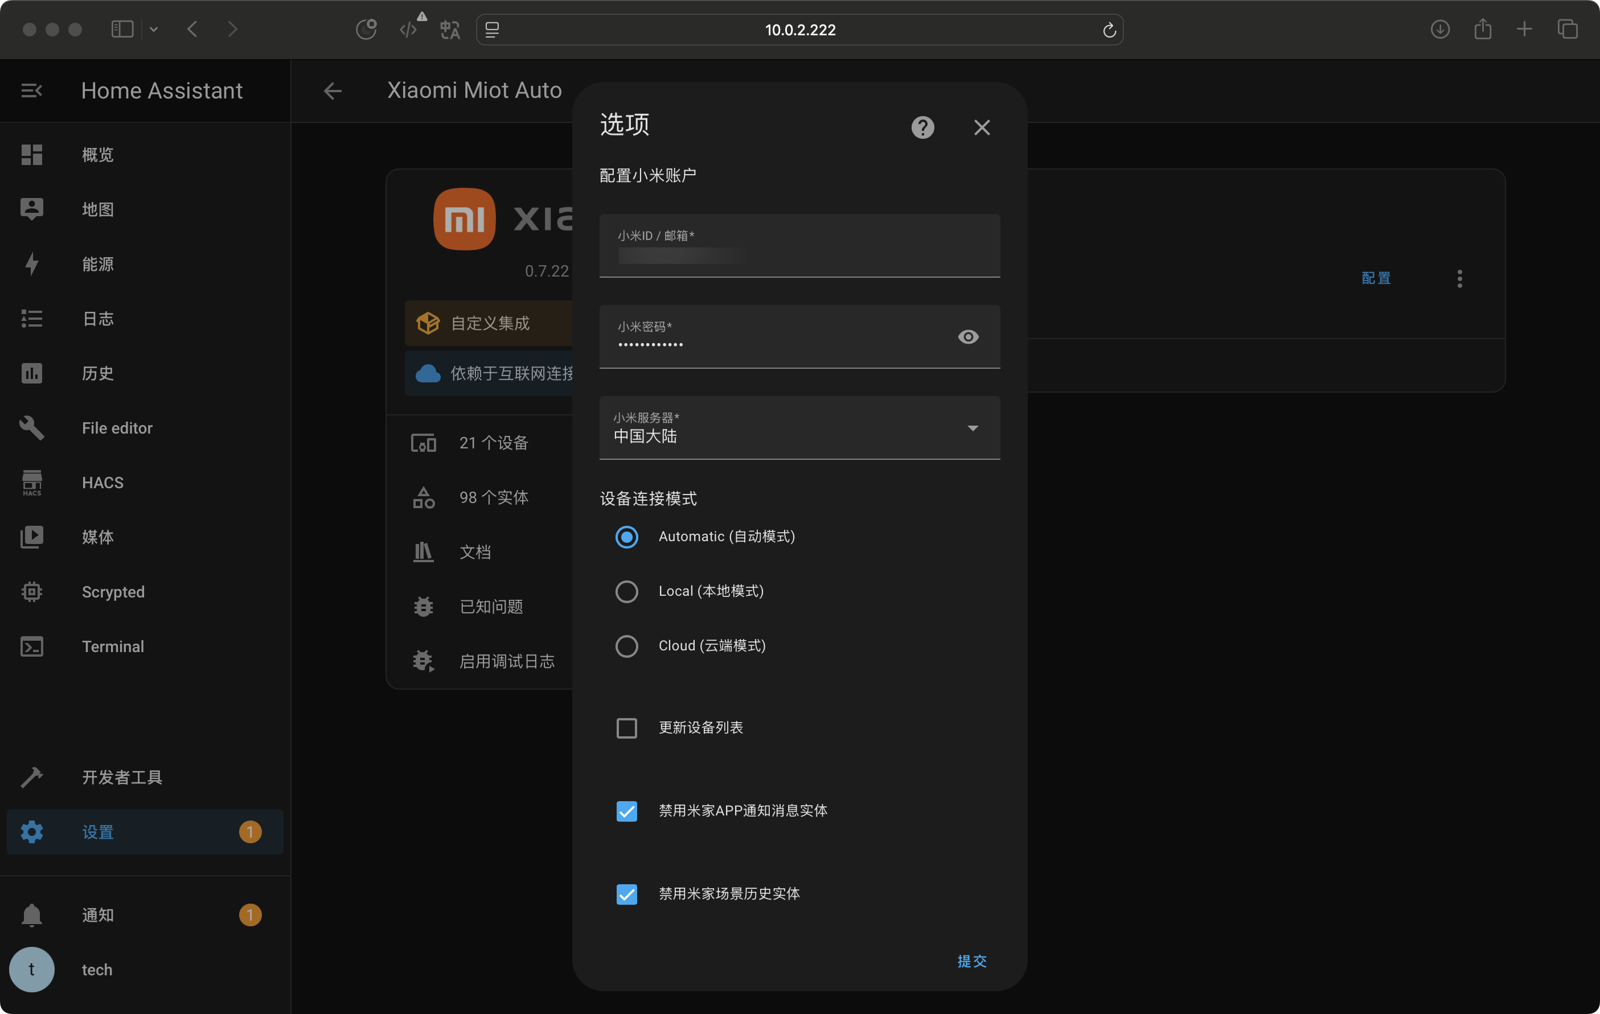Screen dimensions: 1600x1014
Task: Click the 配置小米账户 heading text
Action: pos(647,175)
